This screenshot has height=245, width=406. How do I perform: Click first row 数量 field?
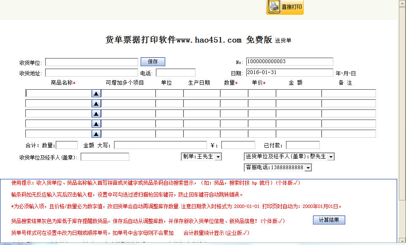point(234,93)
